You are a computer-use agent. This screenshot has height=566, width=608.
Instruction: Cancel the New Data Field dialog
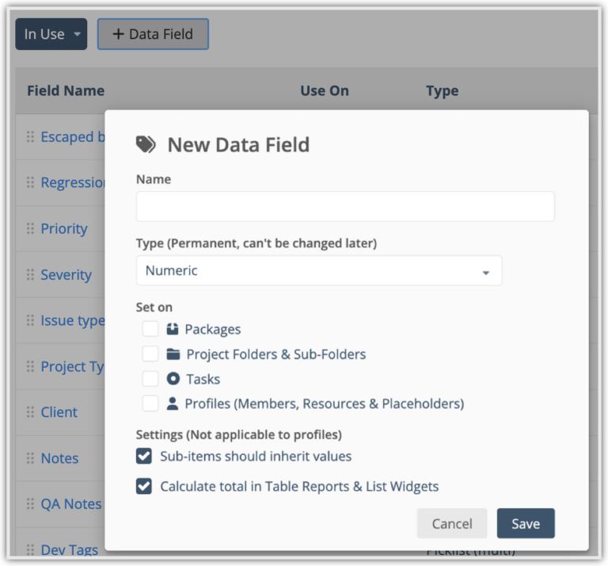click(x=452, y=523)
